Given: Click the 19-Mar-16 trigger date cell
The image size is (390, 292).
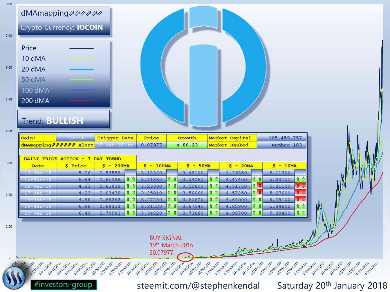Looking at the screenshot, I should click(x=115, y=145).
